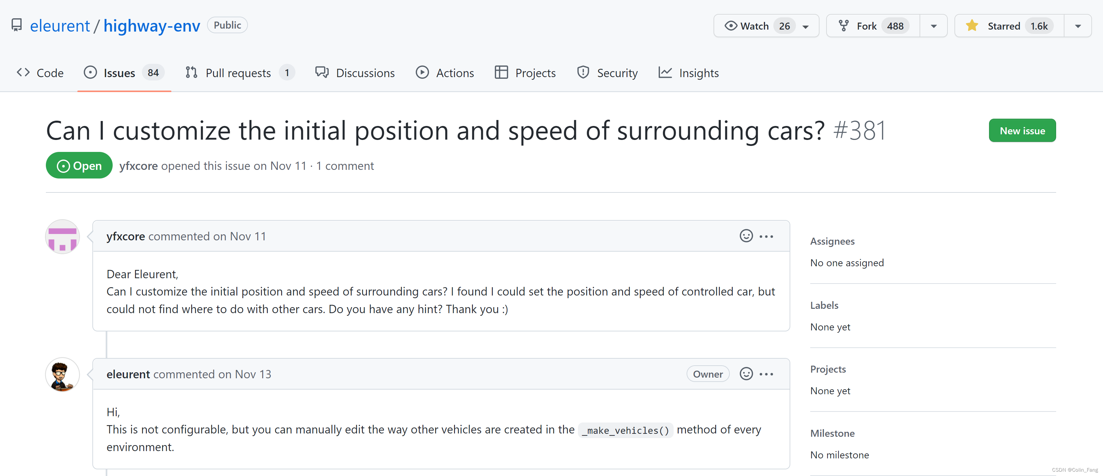Open the highway-env repository link
The image size is (1103, 476).
click(x=152, y=26)
